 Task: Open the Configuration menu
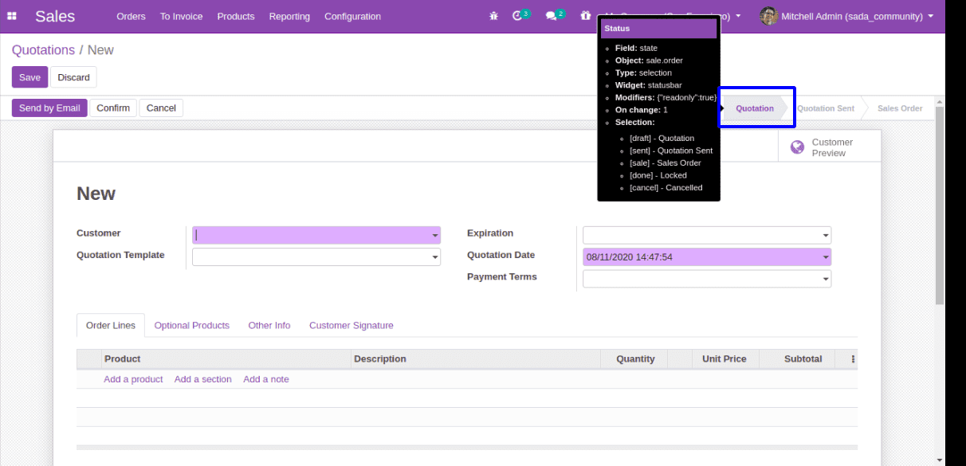352,16
